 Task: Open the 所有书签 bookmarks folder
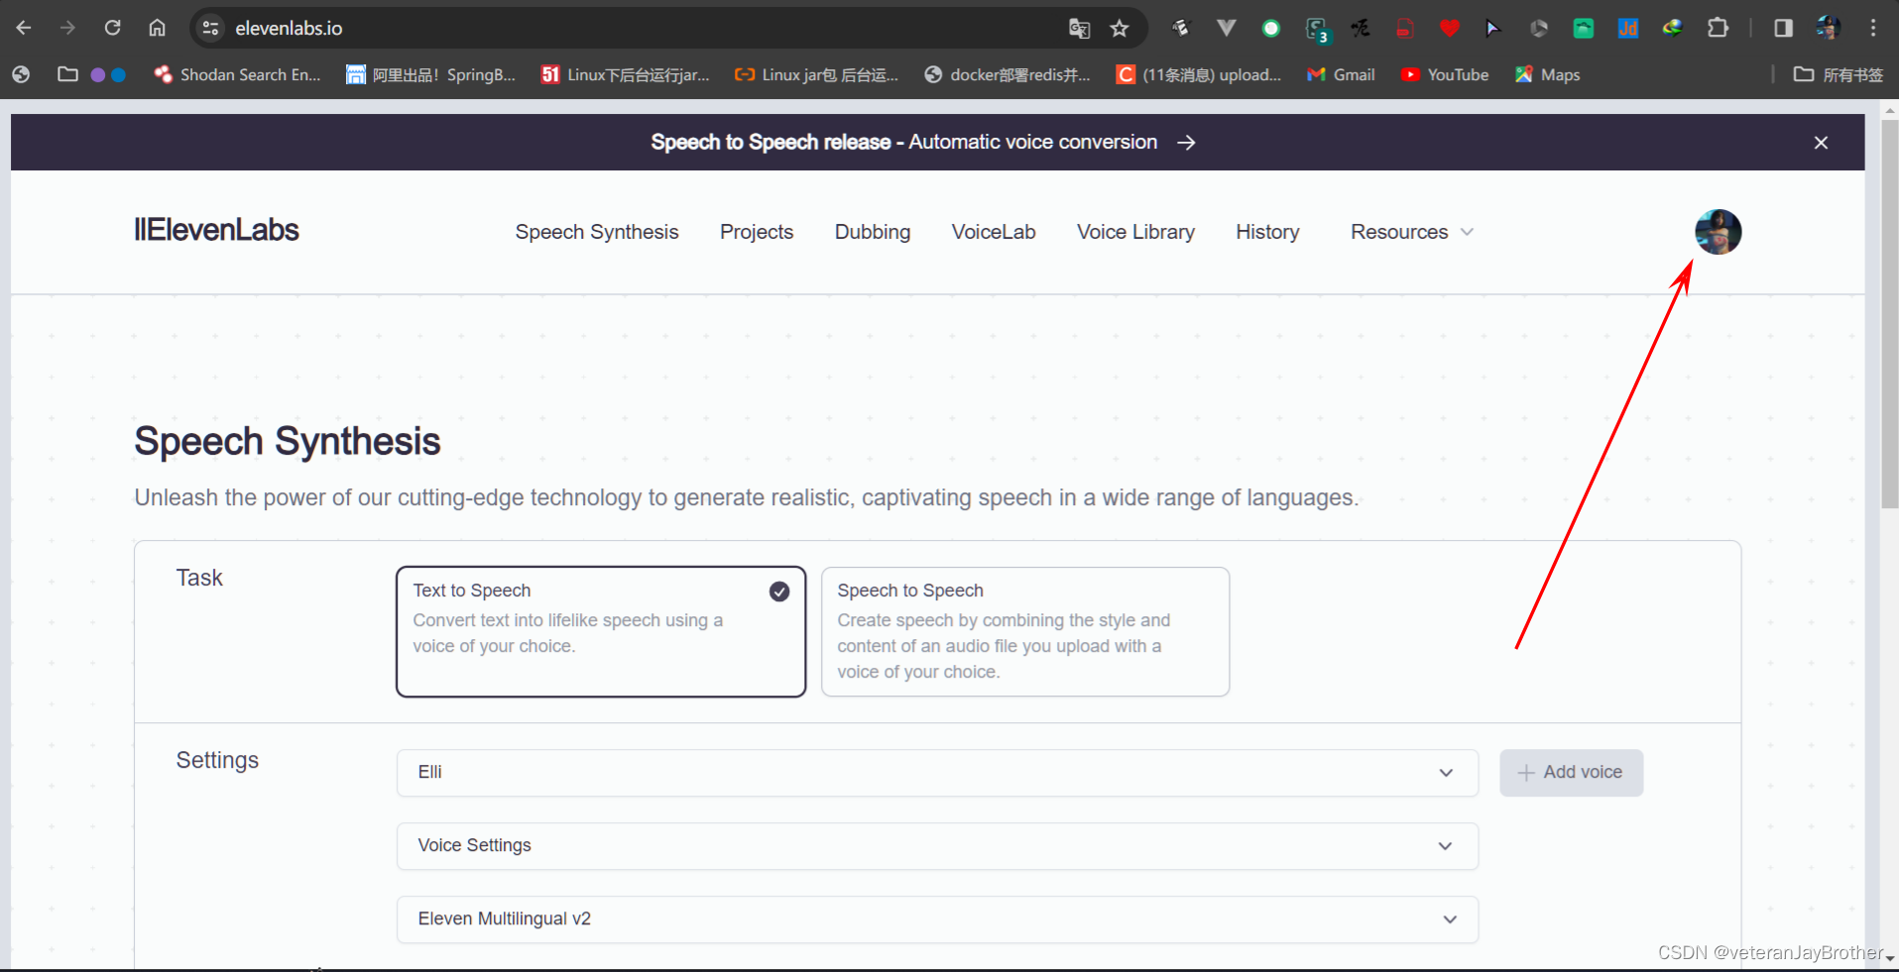[1839, 74]
